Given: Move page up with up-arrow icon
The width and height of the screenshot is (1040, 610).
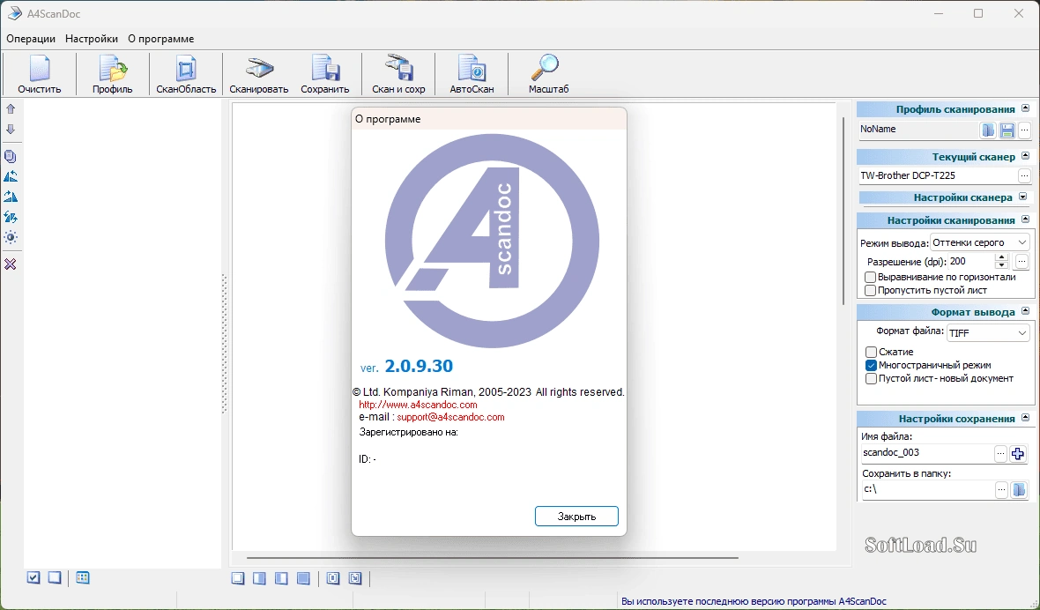Looking at the screenshot, I should click(11, 108).
